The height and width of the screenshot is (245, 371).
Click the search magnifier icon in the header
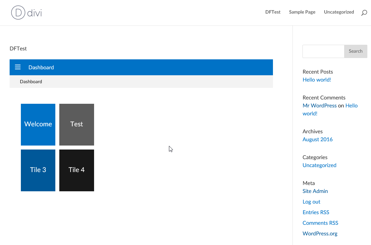click(x=363, y=12)
